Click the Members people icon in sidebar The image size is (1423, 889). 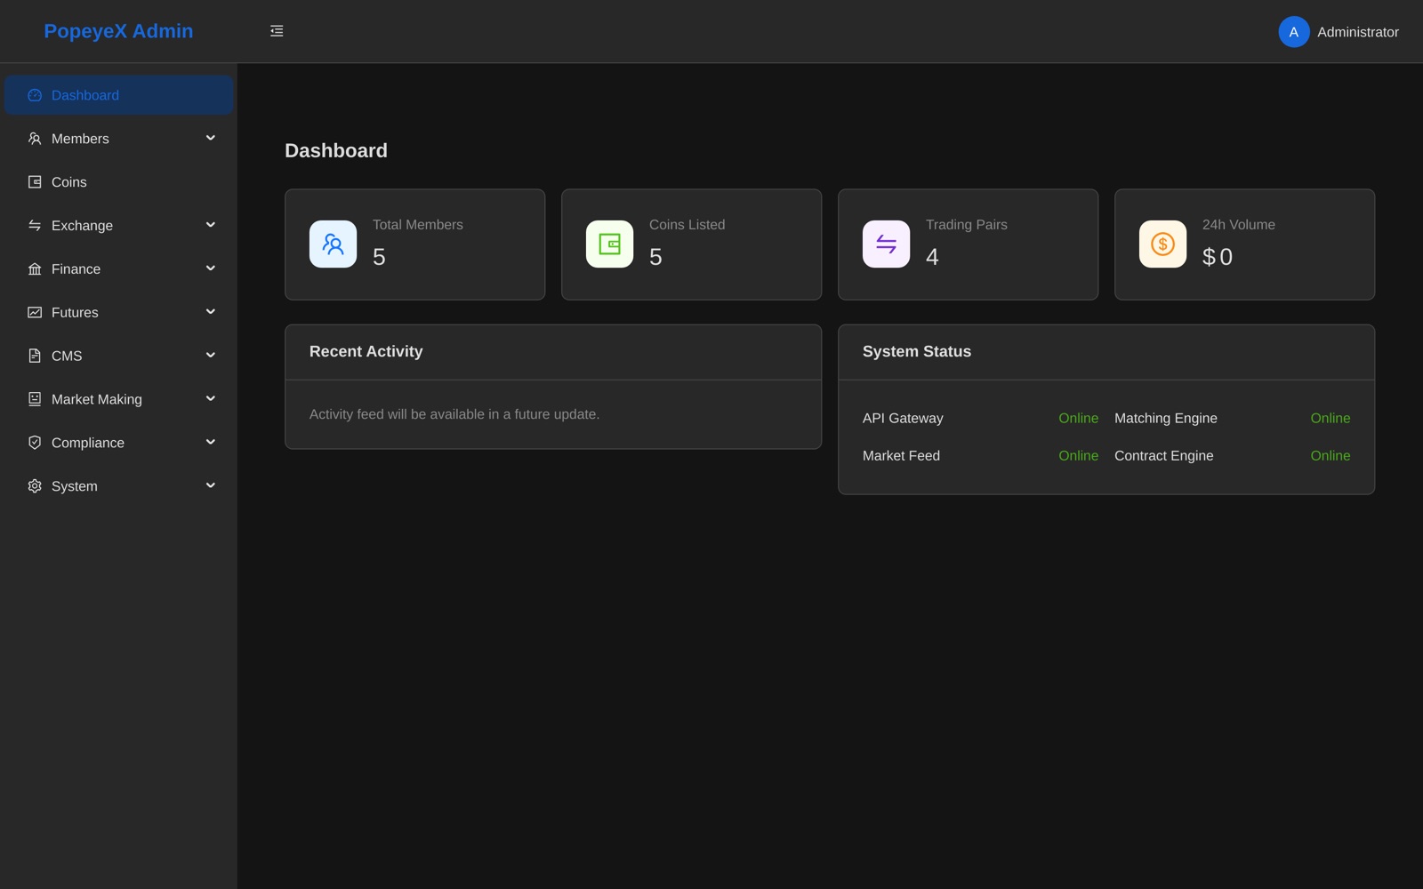35,139
